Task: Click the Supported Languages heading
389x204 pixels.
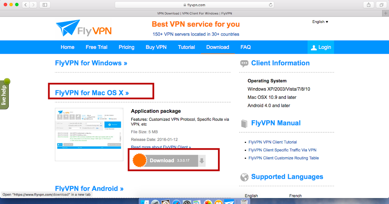Action: pyautogui.click(x=287, y=177)
